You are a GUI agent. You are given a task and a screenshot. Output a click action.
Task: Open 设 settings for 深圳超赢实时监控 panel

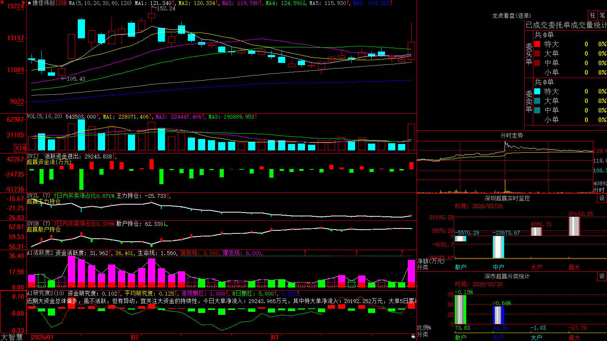602,198
